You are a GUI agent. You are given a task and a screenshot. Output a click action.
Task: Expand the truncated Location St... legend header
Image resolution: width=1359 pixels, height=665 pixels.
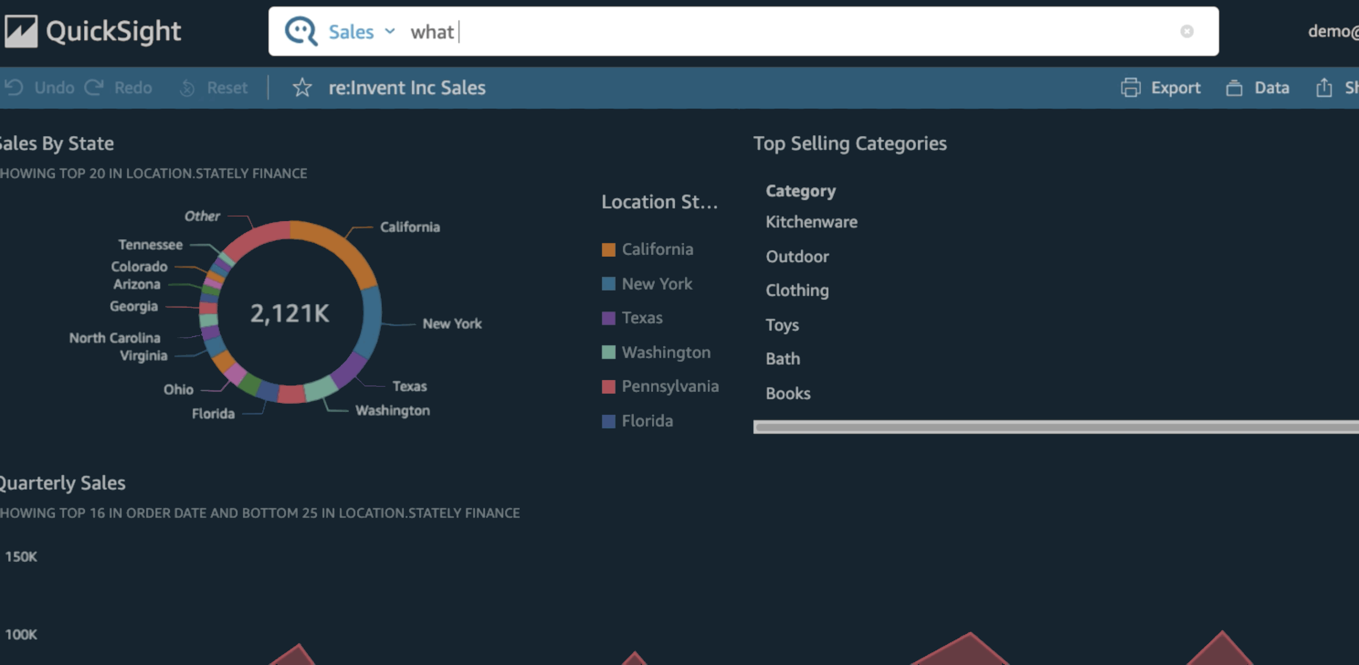[x=660, y=201]
